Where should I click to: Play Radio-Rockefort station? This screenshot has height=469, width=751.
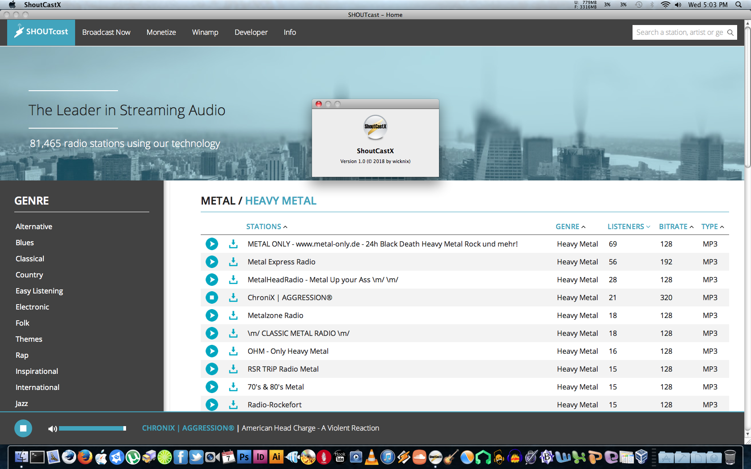[211, 405]
